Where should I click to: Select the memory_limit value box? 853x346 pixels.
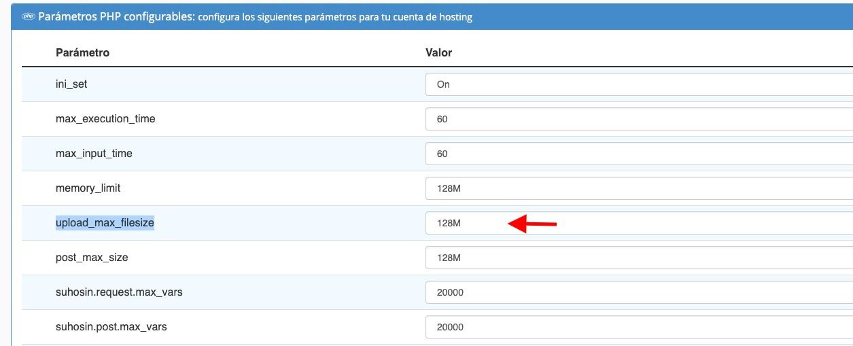[639, 188]
